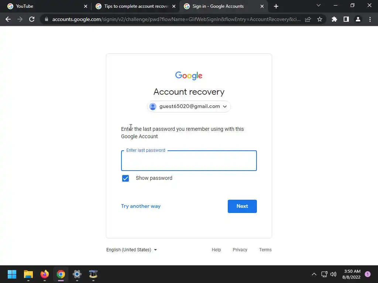Expand guest65020@gmail.com account chooser

pos(189,106)
